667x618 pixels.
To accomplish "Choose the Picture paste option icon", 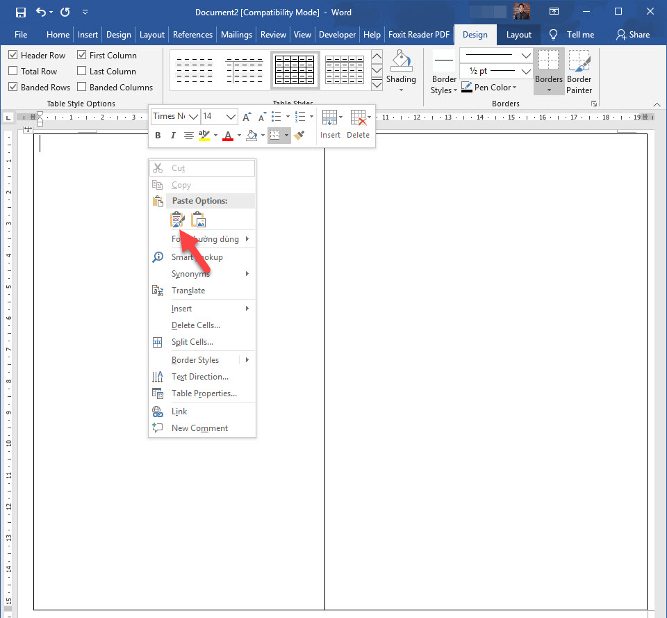I will click(198, 219).
